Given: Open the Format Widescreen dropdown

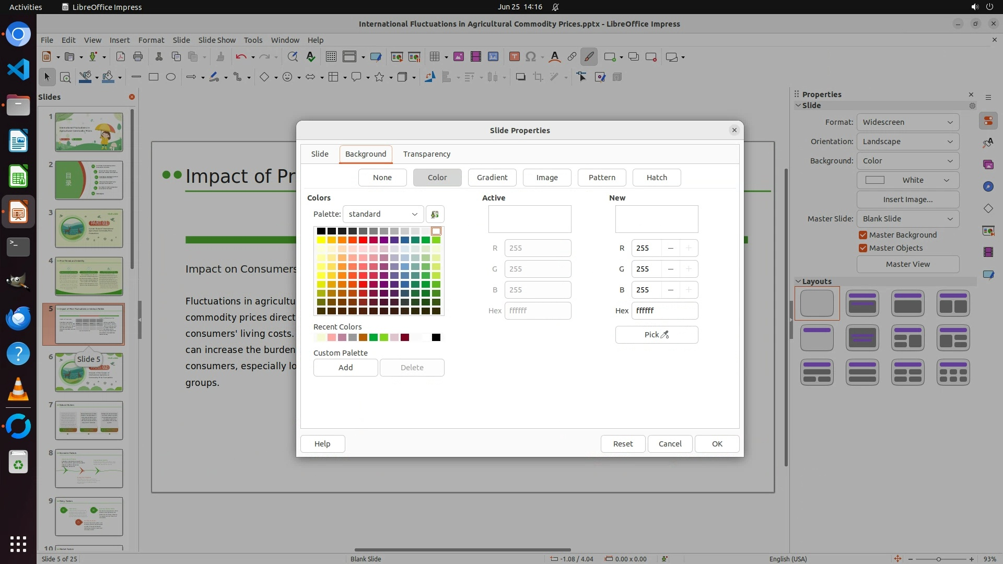Looking at the screenshot, I should pyautogui.click(x=907, y=122).
